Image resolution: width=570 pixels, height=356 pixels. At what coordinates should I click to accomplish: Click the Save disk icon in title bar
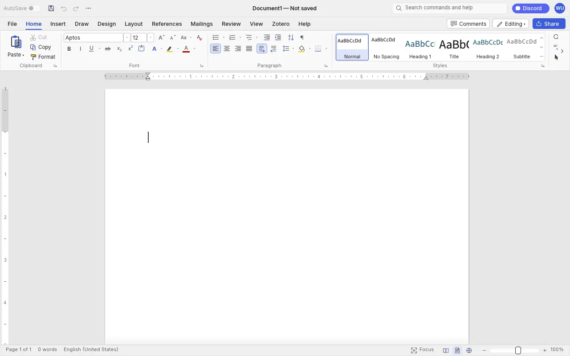[x=51, y=8]
